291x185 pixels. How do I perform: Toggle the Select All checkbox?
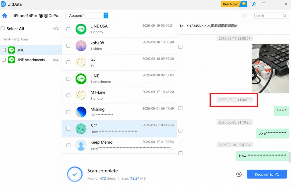(x=3, y=29)
